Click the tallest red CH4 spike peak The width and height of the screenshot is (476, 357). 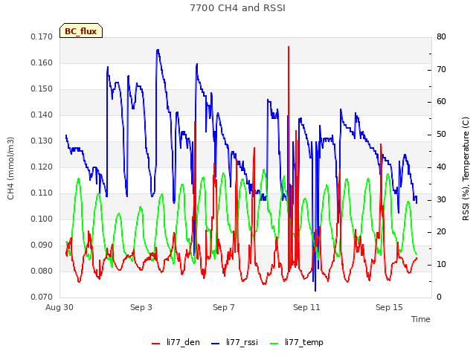click(289, 47)
